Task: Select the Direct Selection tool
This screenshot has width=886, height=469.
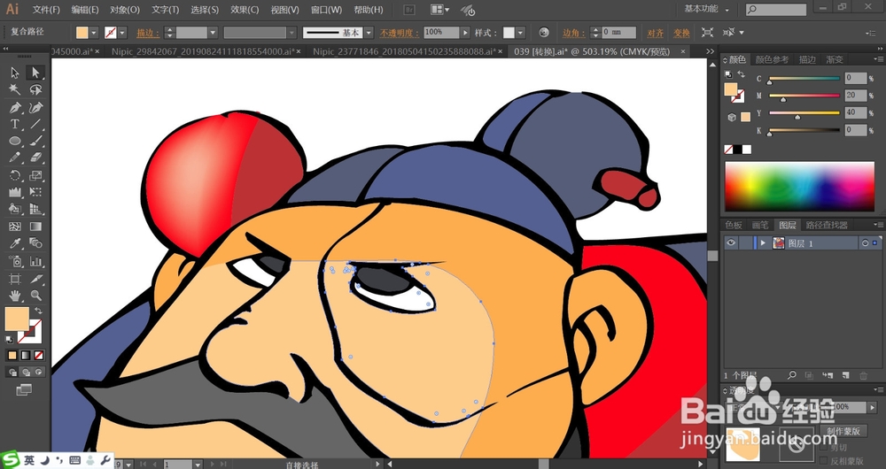Action: (x=35, y=73)
